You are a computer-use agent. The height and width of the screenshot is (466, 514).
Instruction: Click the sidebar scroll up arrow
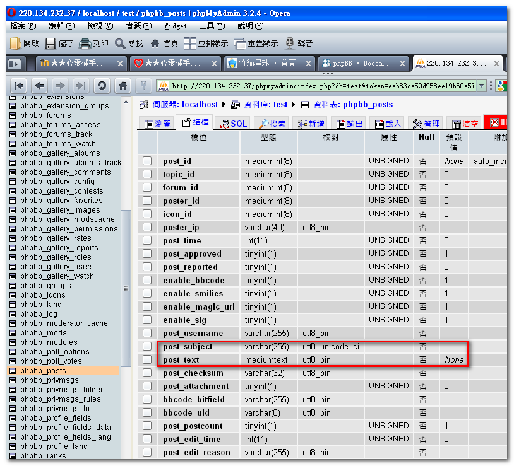click(126, 102)
